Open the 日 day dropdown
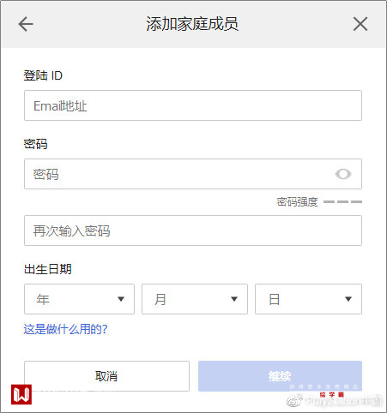 click(x=308, y=299)
